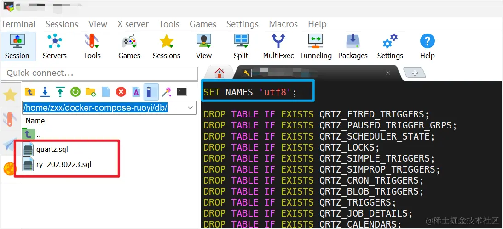Screen dimensions: 503x229
Task: Open the Sessions star sidebar tab
Action: [10, 95]
